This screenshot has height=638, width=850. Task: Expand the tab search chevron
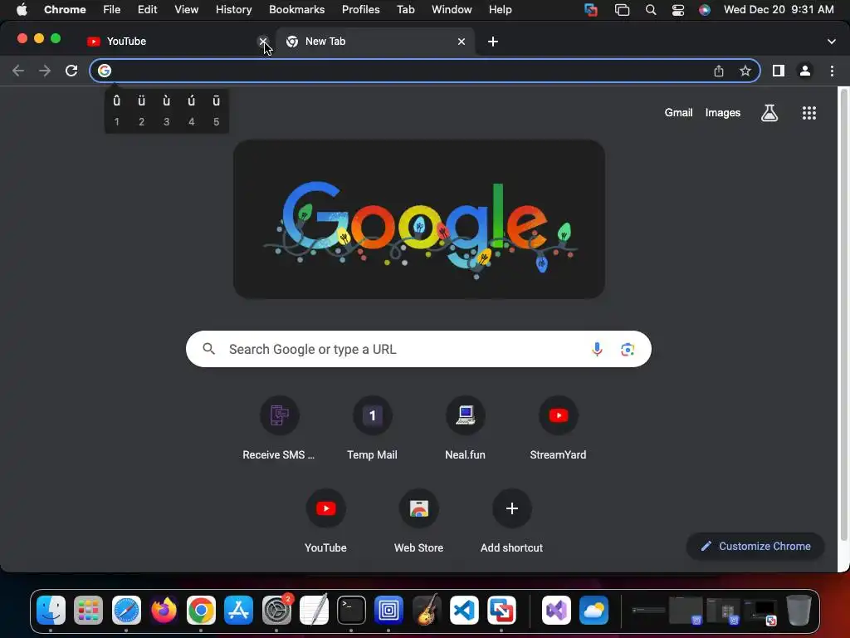point(831,42)
